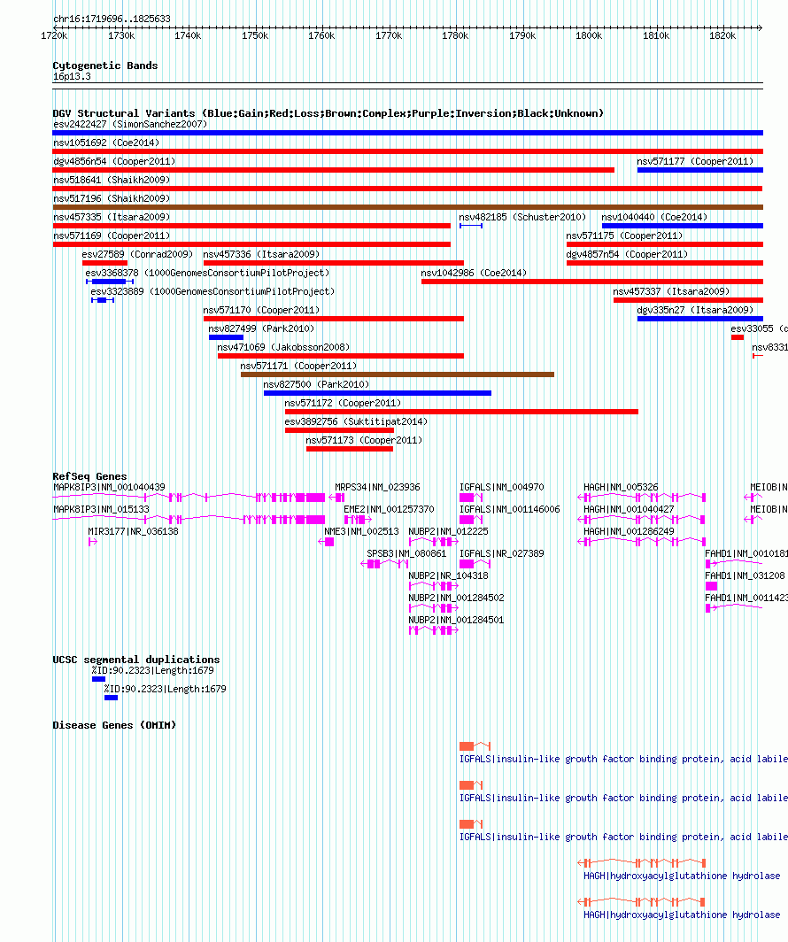Select variant nsv1051692 (Coe2014) loss bar
Viewport: 788px width, 942px height.
point(408,151)
